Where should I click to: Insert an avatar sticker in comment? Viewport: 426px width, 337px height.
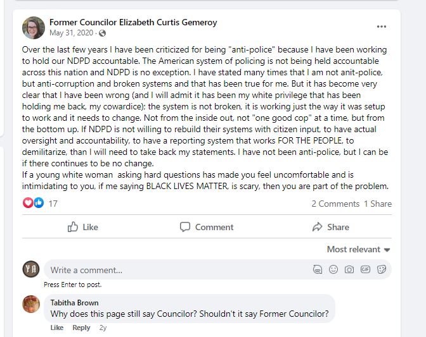click(318, 269)
